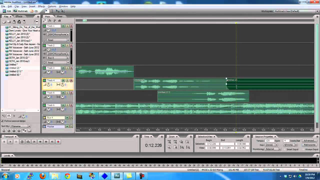Open the Monitoring External dropdown
This screenshot has height=180, width=320.
pos(273,149)
